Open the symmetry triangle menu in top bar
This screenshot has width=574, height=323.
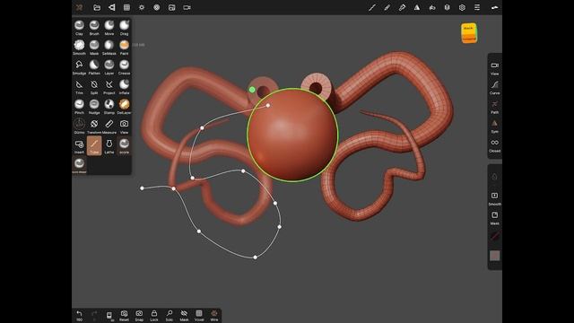(417, 7)
